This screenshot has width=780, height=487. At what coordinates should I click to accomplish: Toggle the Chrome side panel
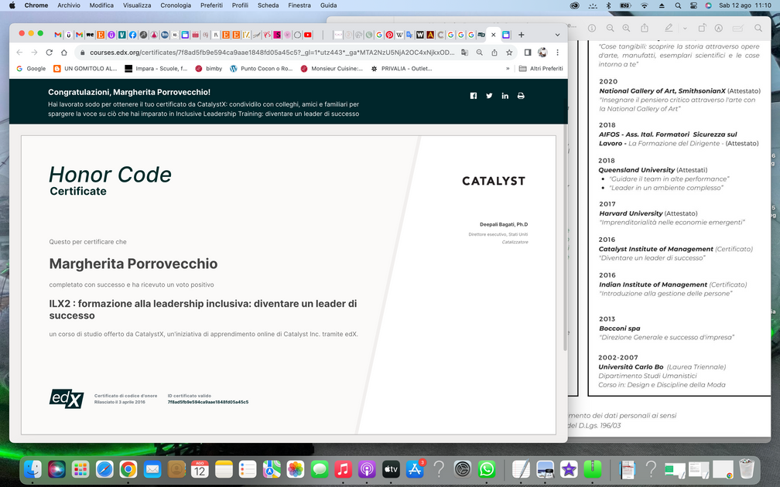(x=528, y=53)
